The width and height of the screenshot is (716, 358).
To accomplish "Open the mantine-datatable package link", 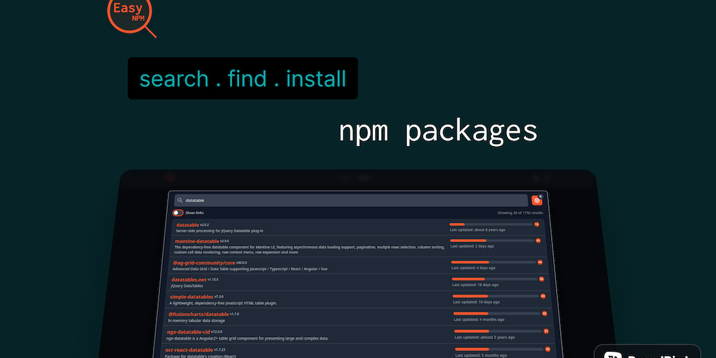I will 196,241.
